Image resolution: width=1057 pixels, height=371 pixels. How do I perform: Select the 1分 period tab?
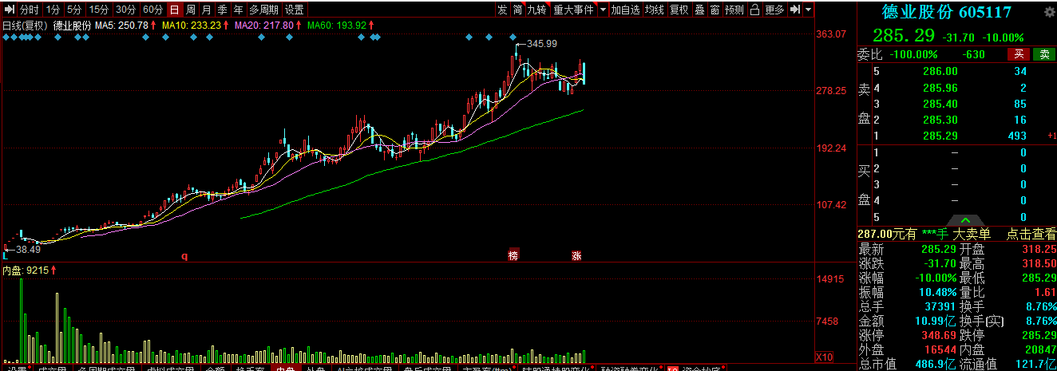click(x=53, y=10)
